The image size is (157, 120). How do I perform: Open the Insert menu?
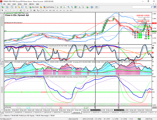point(14,4)
